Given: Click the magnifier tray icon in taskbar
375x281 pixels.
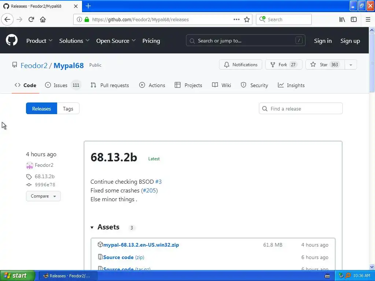Looking at the screenshot, I should pos(348,276).
